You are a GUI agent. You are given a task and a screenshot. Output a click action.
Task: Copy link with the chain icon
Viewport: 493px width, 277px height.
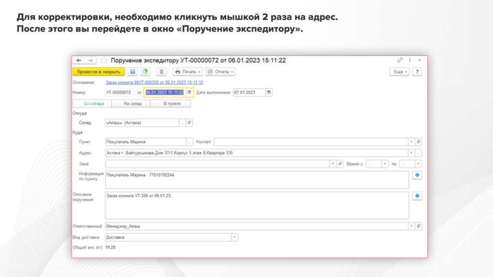click(400, 60)
